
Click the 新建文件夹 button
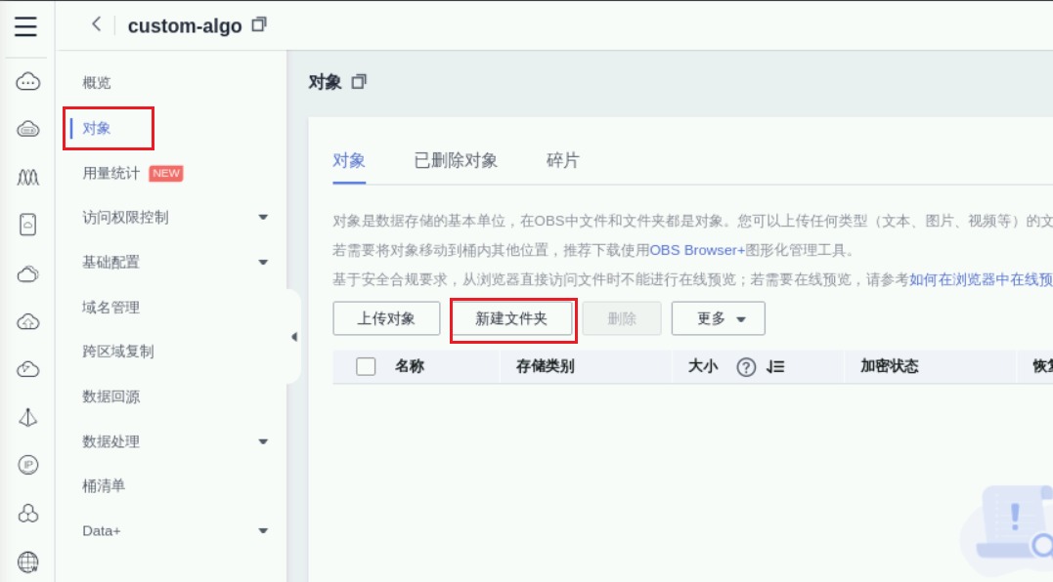[511, 319]
